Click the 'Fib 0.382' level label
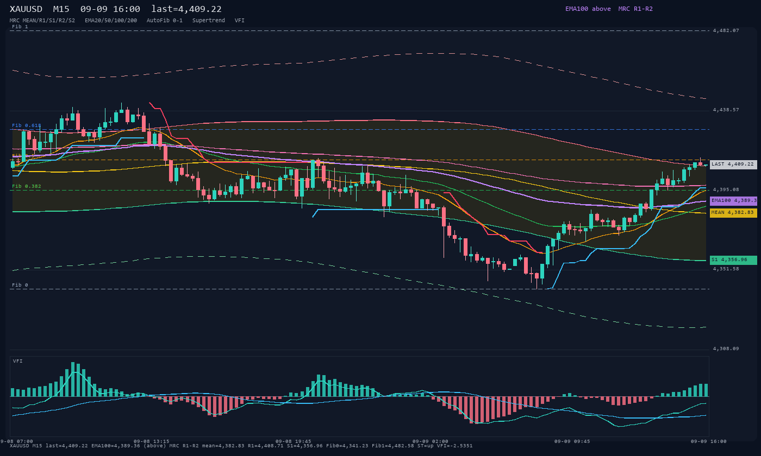The image size is (761, 456). pos(27,186)
